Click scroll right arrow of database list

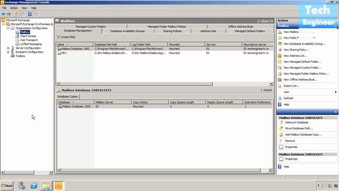(x=271, y=84)
